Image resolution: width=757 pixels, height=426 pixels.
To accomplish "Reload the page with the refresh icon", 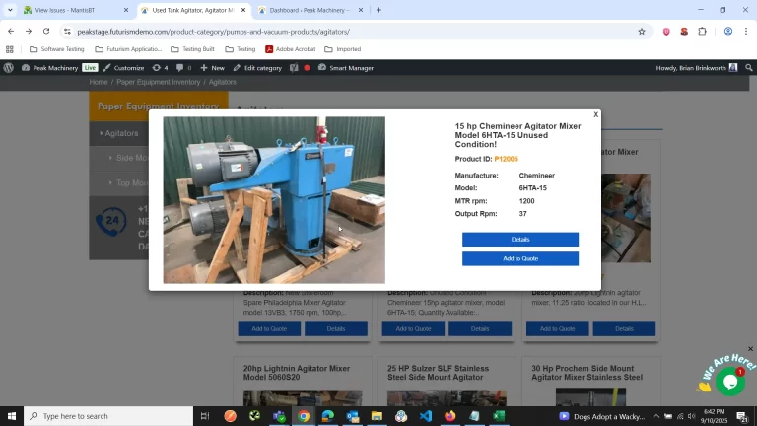I will [45, 31].
